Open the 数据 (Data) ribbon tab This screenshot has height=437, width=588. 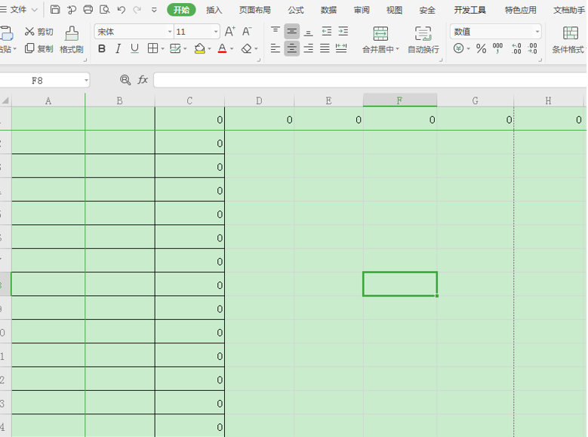328,10
